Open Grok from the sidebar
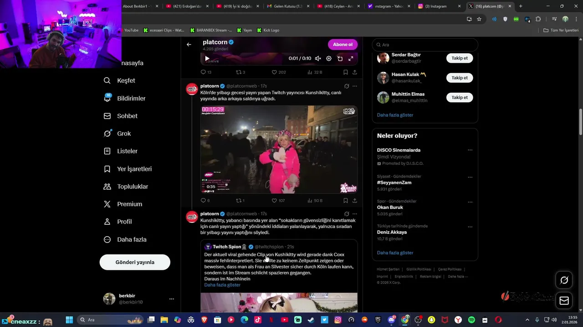 tap(118, 134)
